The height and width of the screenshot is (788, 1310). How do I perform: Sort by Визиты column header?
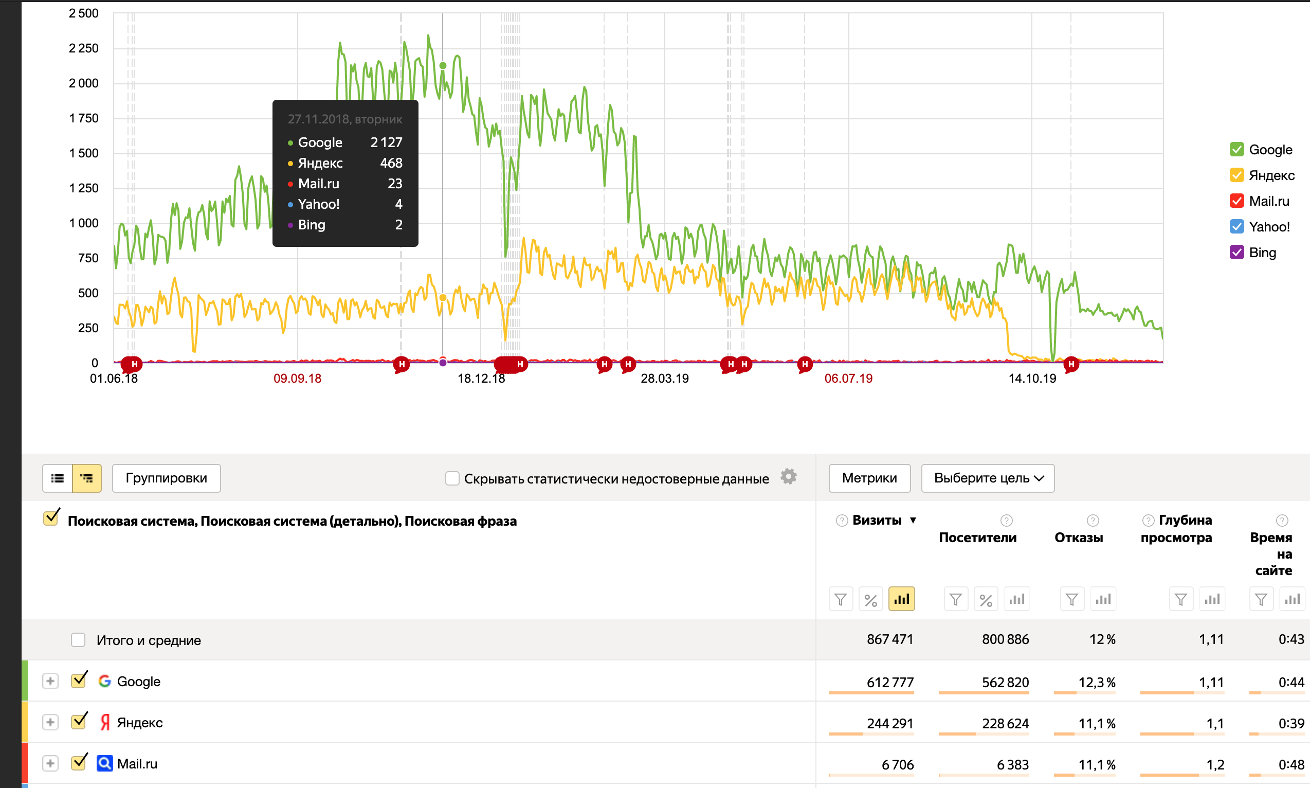click(877, 521)
